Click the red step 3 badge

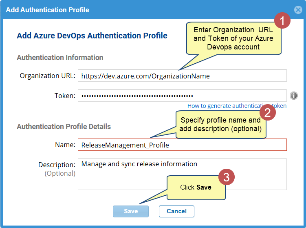click(x=227, y=177)
